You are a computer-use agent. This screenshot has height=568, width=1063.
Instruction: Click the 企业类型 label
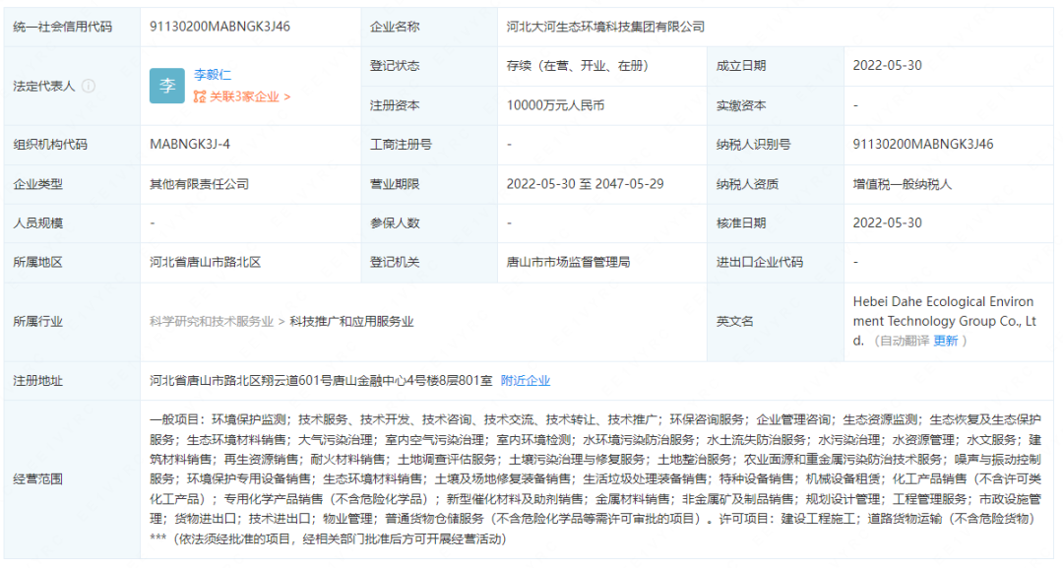(38, 184)
